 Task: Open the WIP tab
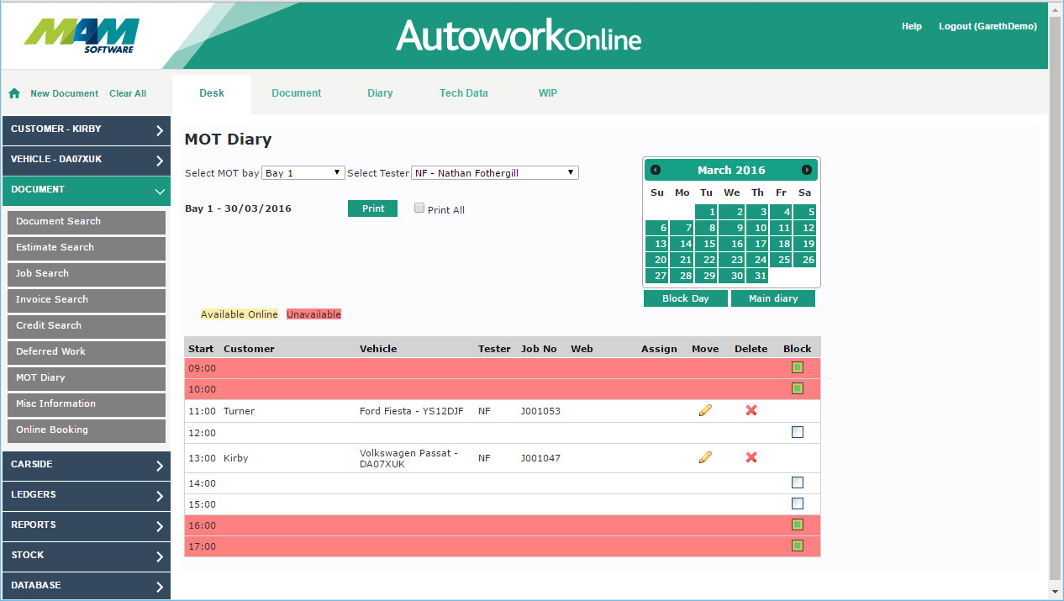547,93
